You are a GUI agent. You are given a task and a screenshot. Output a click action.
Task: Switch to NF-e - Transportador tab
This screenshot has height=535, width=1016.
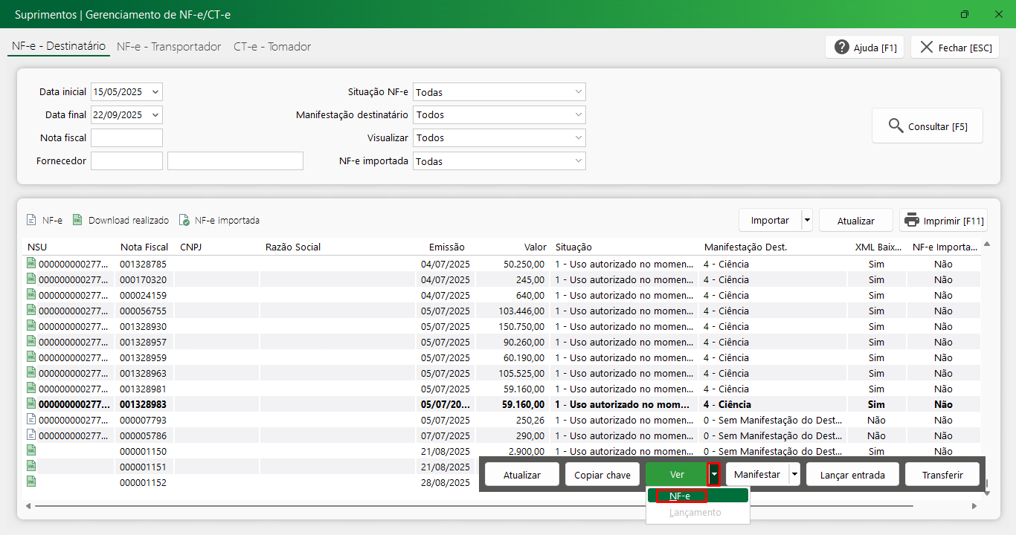coord(169,47)
